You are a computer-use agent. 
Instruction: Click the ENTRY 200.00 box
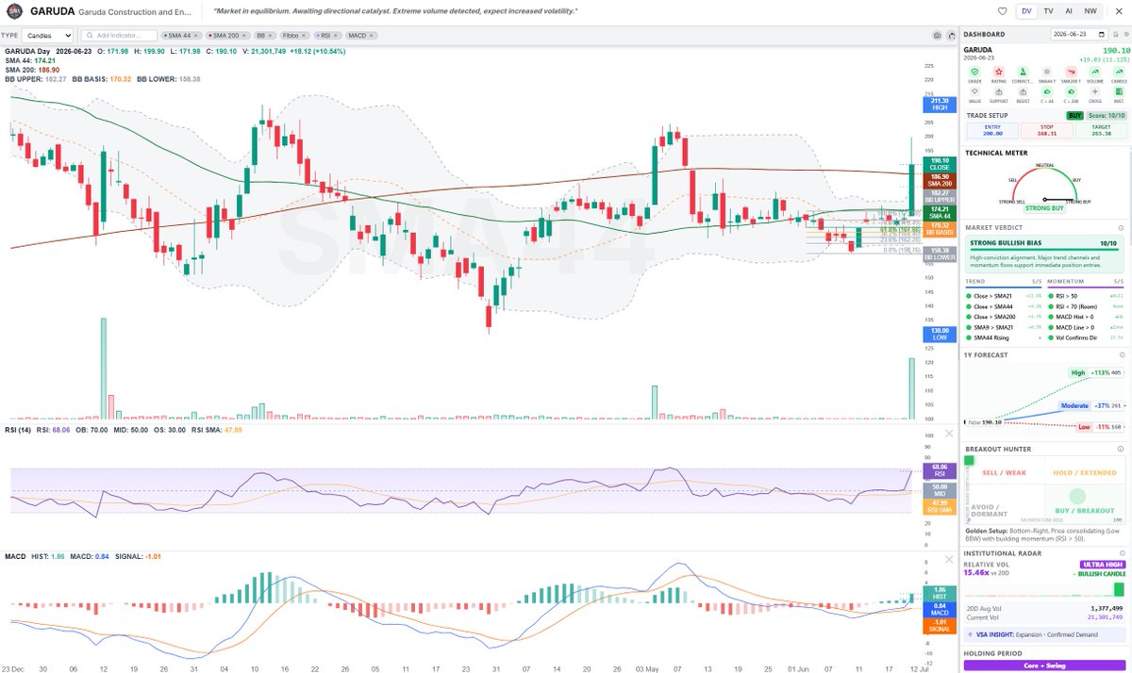click(x=992, y=131)
